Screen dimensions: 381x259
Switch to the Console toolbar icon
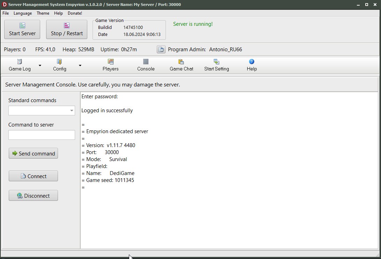click(146, 65)
